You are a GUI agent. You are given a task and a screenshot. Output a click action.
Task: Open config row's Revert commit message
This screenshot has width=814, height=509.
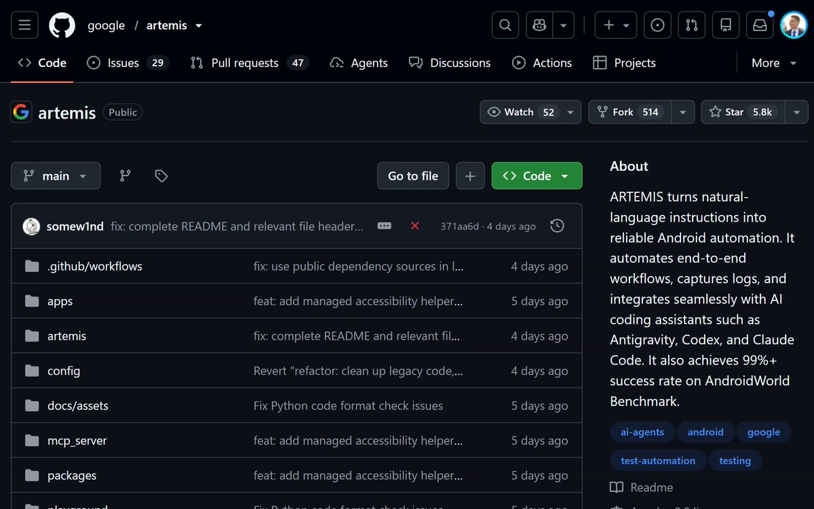click(358, 371)
